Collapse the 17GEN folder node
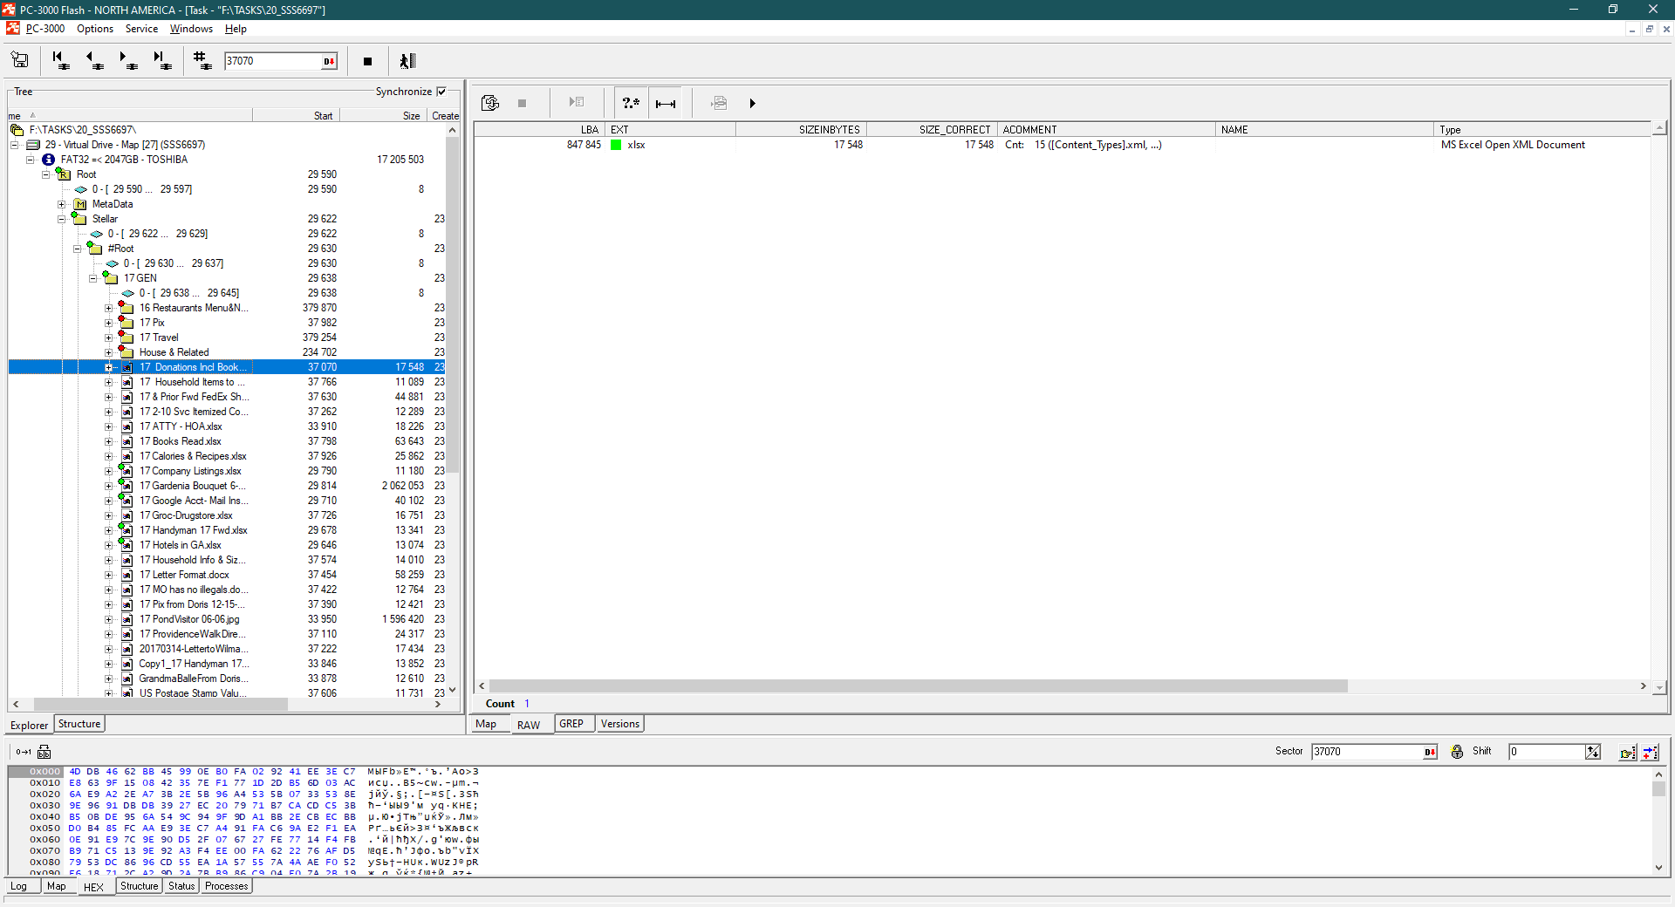1675x907 pixels. 93,278
